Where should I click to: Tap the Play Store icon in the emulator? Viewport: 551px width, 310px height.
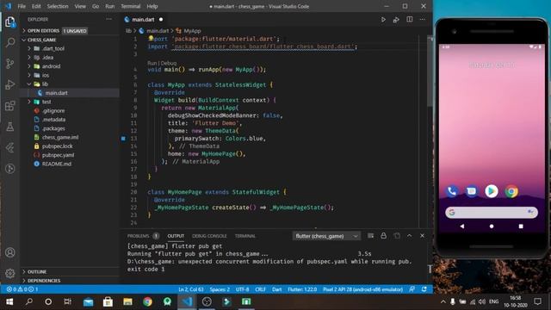[492, 191]
